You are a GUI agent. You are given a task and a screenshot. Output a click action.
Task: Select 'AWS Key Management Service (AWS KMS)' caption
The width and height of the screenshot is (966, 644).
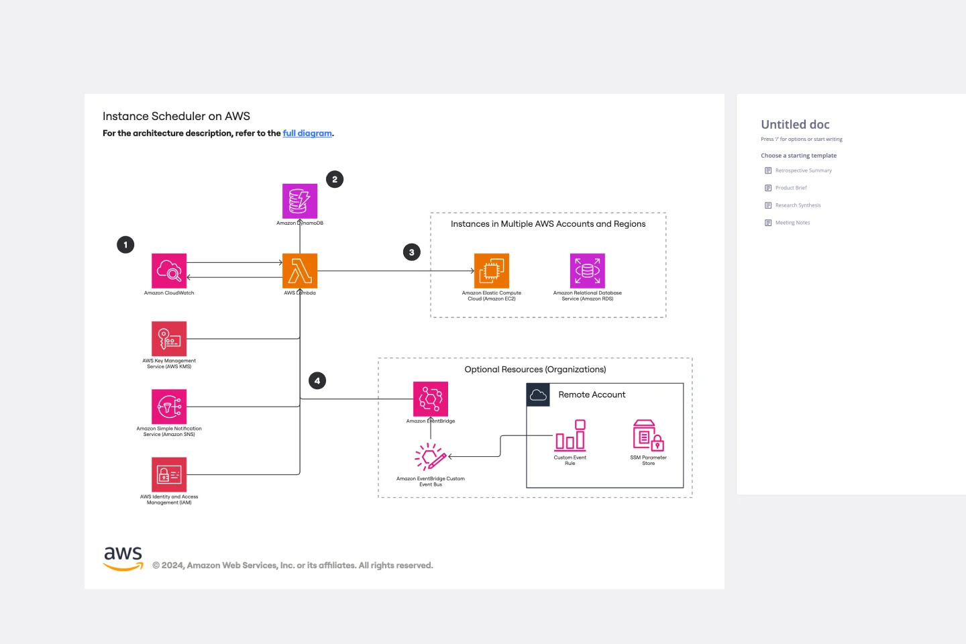[169, 364]
